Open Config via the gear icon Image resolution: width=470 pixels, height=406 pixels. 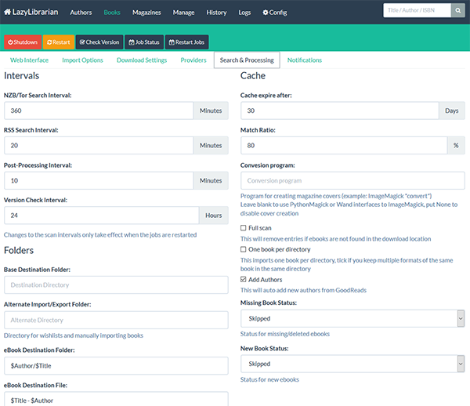point(275,13)
